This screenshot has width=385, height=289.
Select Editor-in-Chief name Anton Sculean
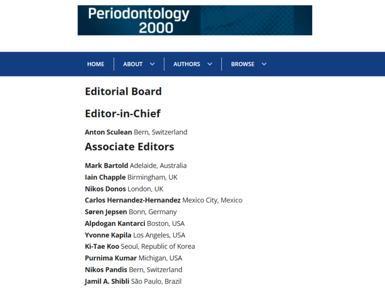tap(109, 132)
